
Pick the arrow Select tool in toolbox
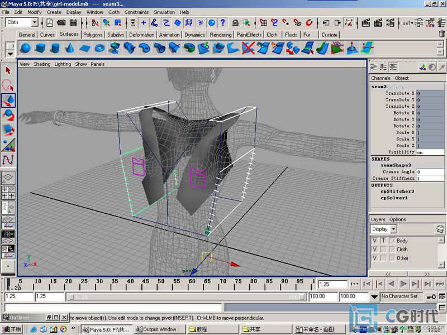[x=8, y=70]
